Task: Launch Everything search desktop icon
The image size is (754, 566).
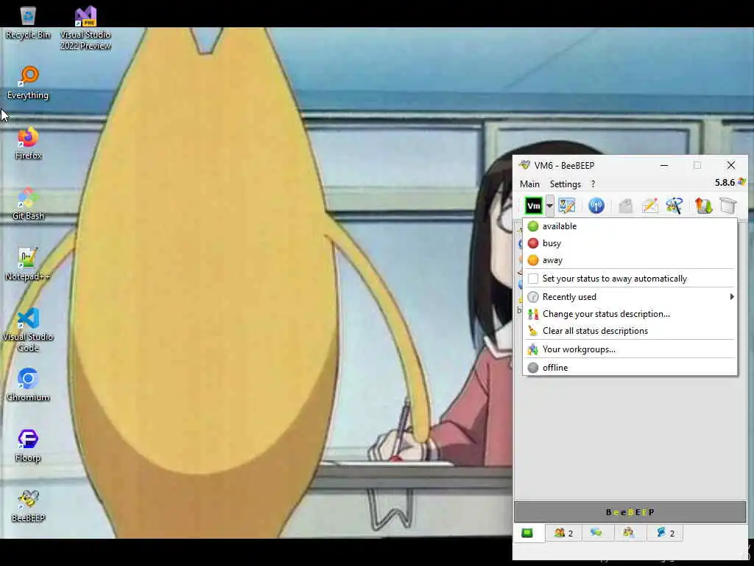Action: tap(28, 83)
